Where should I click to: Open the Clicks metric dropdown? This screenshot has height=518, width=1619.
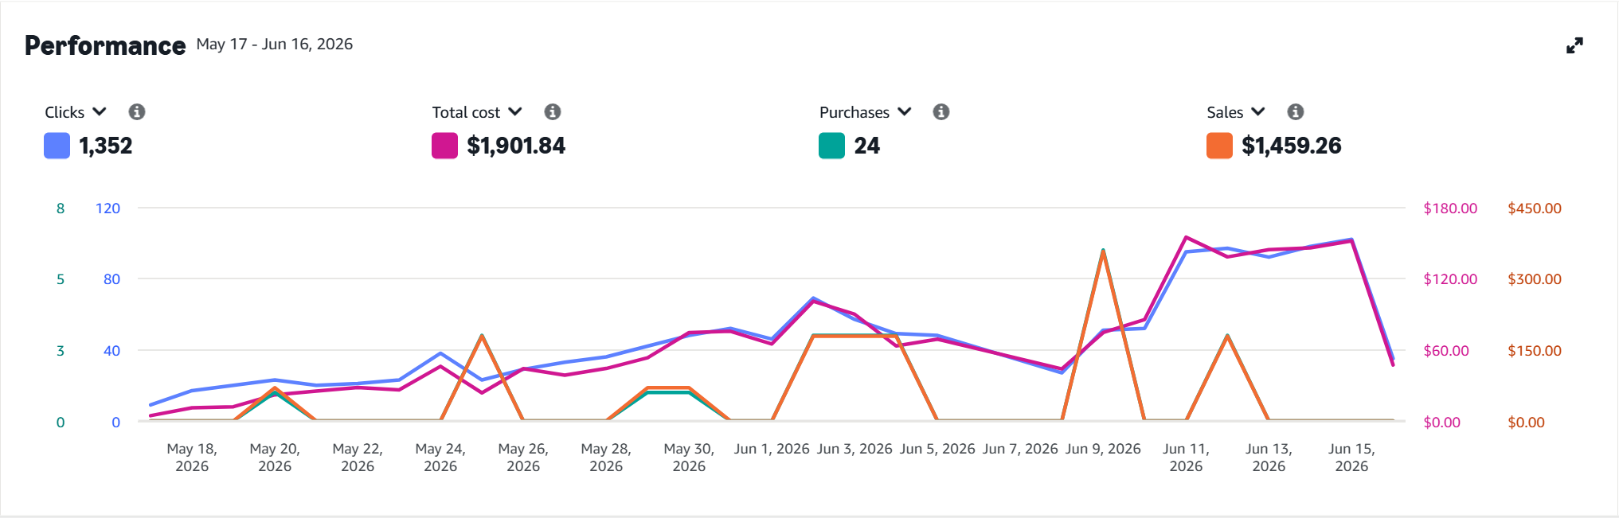(76, 112)
